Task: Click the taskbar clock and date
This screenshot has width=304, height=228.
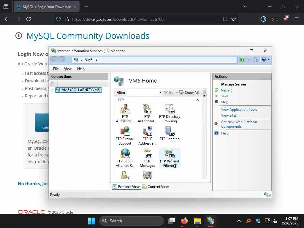Action: coord(290,221)
